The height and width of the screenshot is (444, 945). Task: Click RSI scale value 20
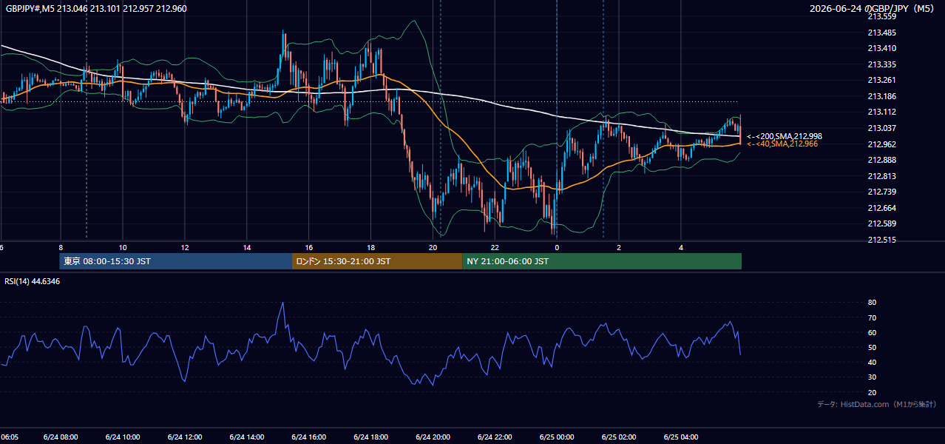872,392
